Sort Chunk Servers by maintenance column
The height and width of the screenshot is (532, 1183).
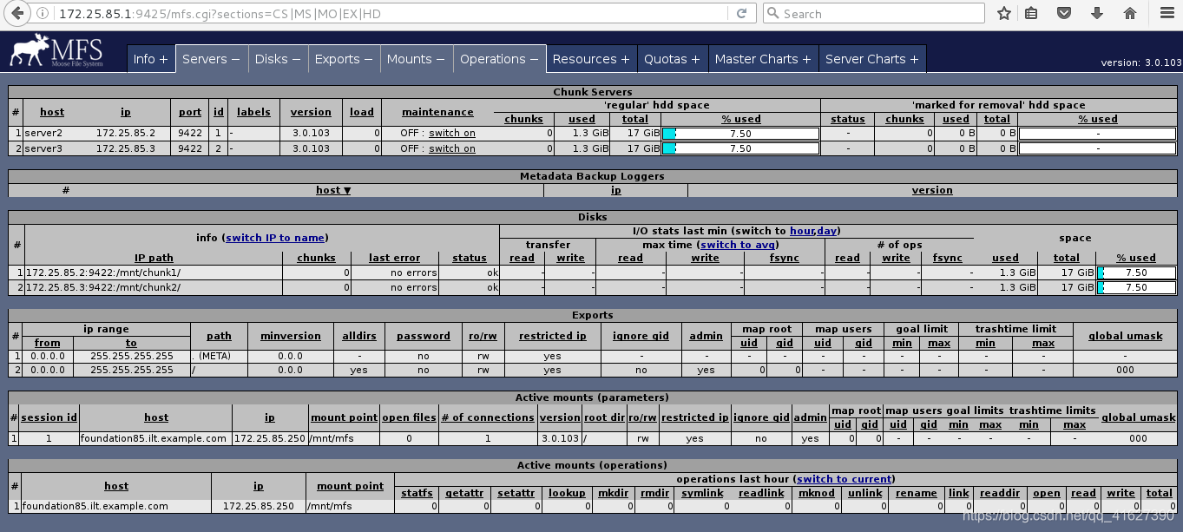tap(438, 112)
